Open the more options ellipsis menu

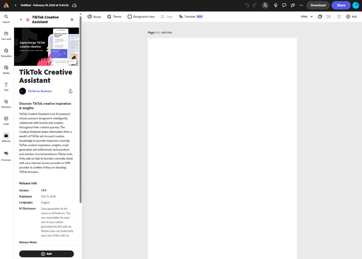(301, 5)
